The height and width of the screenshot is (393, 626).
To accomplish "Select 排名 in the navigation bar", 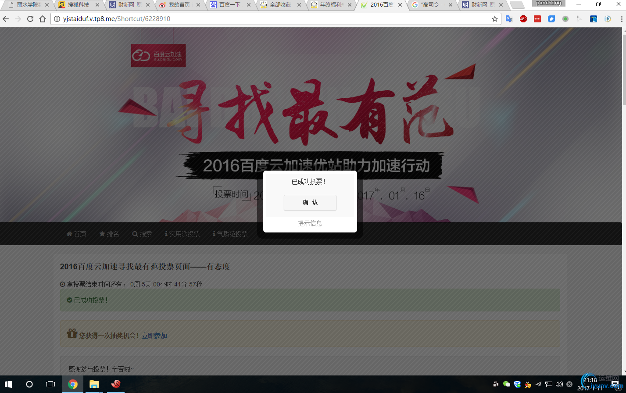I will pyautogui.click(x=110, y=234).
